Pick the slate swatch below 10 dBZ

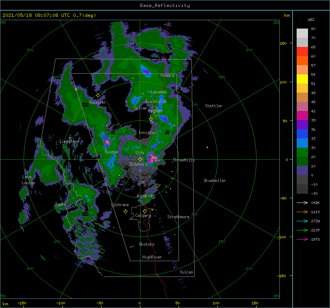tap(302, 171)
